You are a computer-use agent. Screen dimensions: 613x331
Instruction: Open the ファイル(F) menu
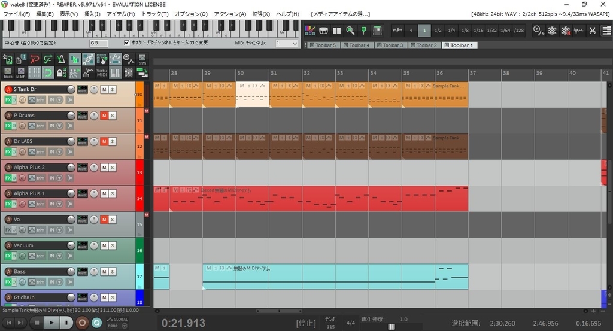(16, 14)
